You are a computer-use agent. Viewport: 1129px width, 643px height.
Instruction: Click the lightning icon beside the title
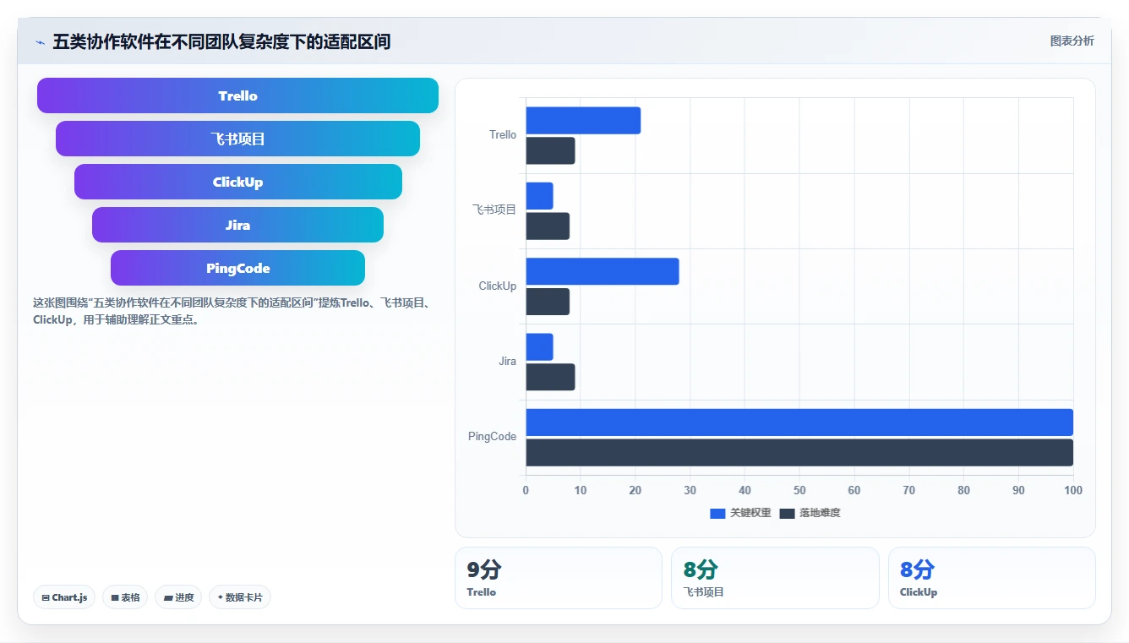point(40,42)
